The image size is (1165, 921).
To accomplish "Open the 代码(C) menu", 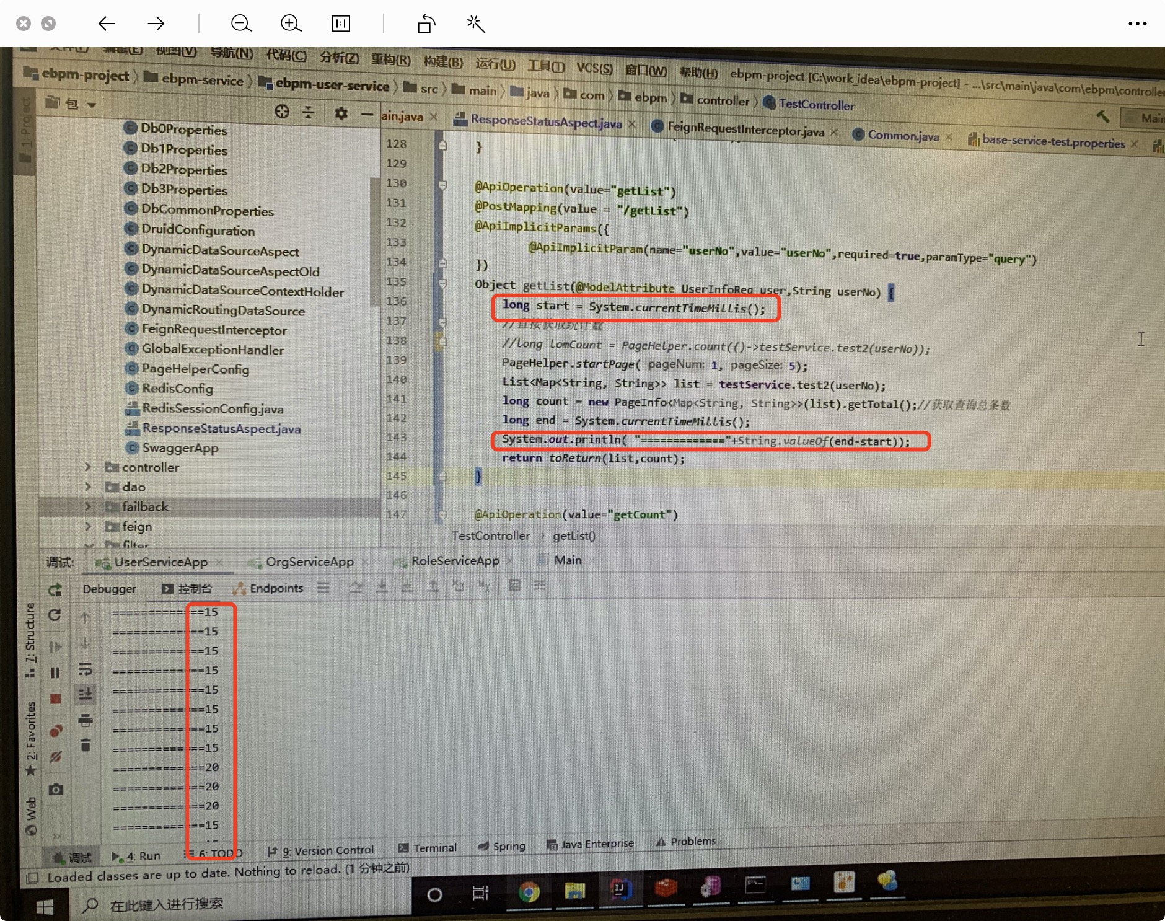I will click(x=286, y=55).
